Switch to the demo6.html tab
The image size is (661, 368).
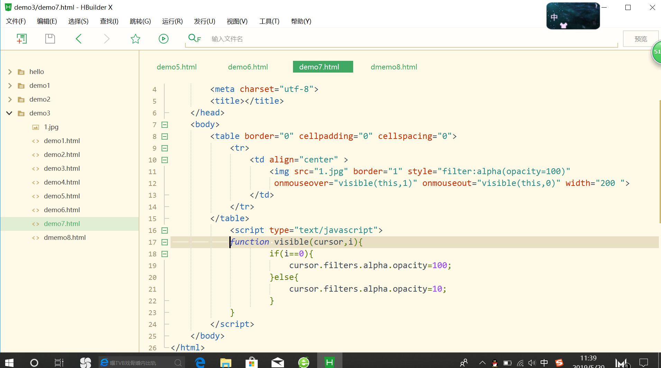[x=248, y=67]
